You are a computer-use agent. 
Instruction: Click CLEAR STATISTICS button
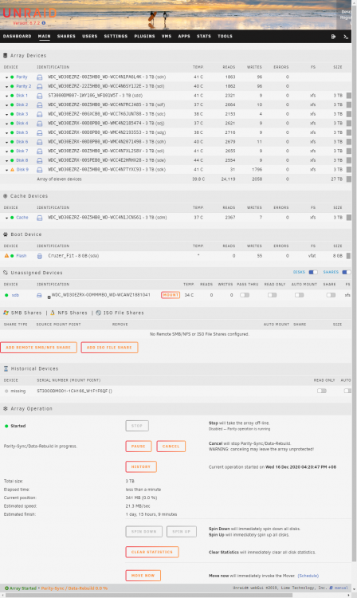152,552
